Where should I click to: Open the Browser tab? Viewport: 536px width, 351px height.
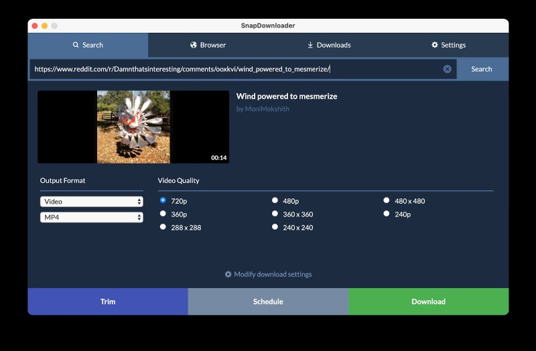pos(208,45)
